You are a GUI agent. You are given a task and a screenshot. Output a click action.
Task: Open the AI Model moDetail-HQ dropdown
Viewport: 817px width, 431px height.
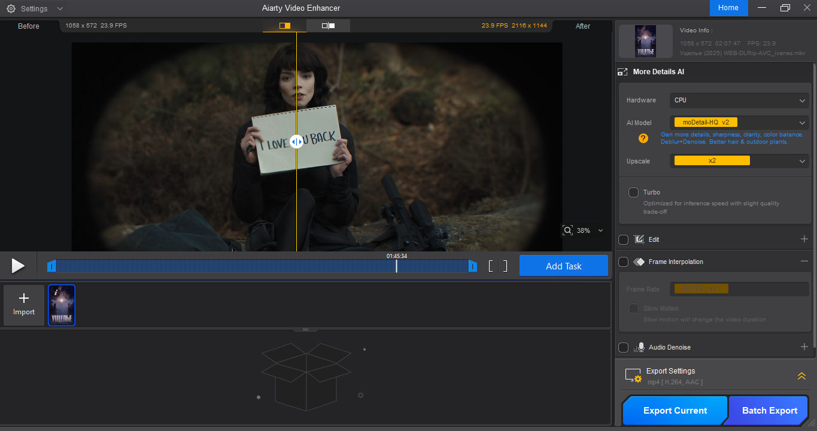pos(739,122)
